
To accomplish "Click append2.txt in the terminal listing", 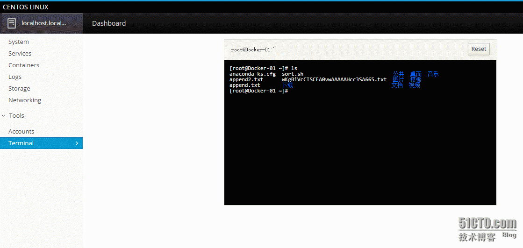I will click(246, 80).
